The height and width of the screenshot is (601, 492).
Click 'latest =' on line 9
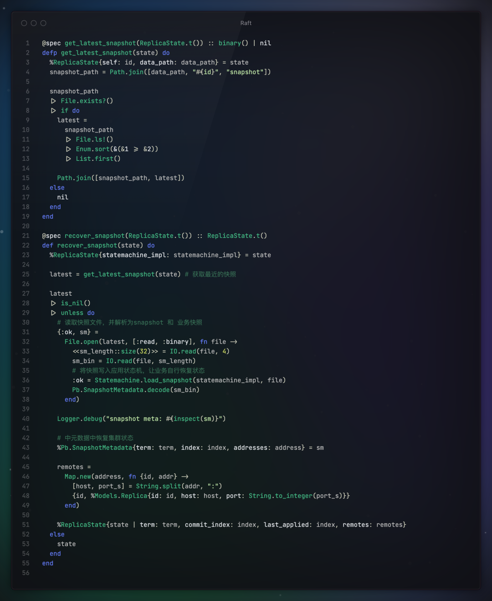pyautogui.click(x=72, y=120)
